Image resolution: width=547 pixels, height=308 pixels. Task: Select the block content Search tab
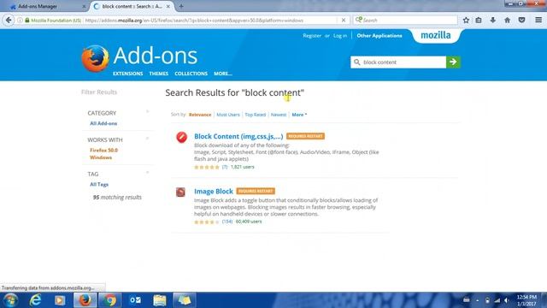coord(132,6)
